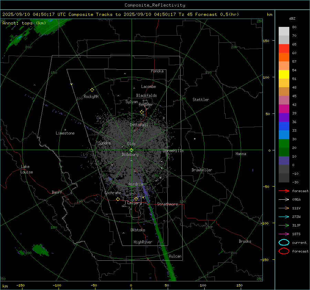This screenshot has height=290, width=310.
Task: Select the bright yellow swatch in dBZ legend
Action: (x=284, y=74)
